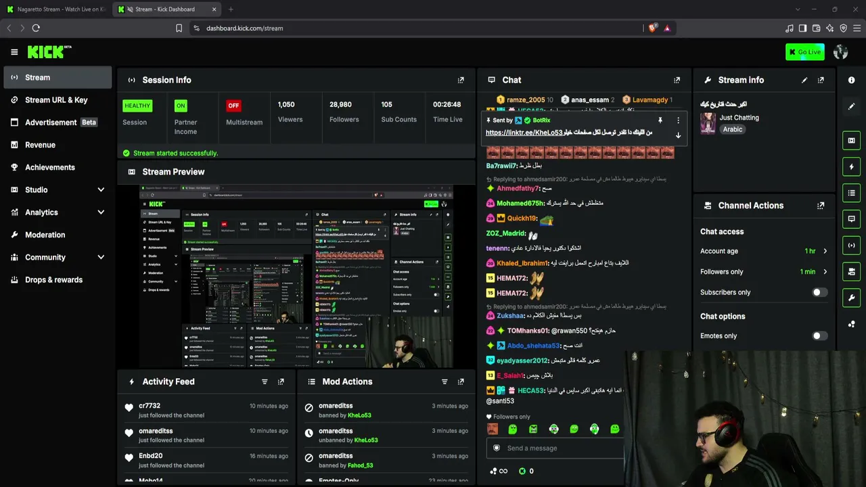The height and width of the screenshot is (487, 866).
Task: Open the info icon in the right rail
Action: click(851, 80)
